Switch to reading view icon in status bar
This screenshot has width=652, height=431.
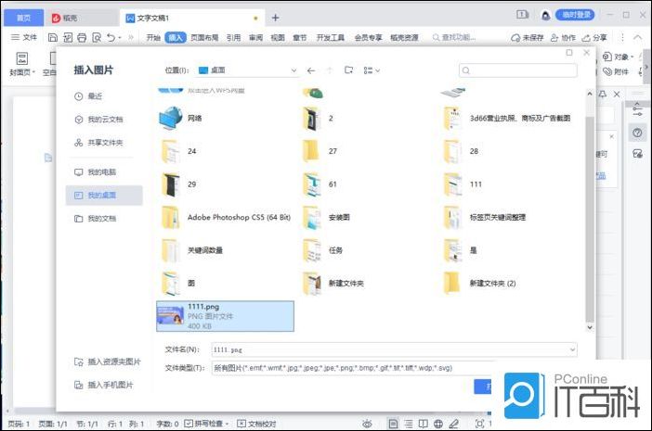click(423, 424)
